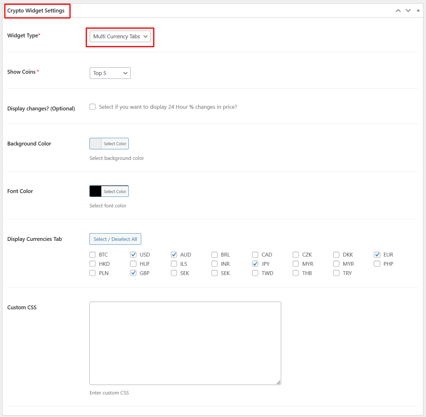Click the move panel down arrow icon
The height and width of the screenshot is (417, 426).
(x=408, y=11)
